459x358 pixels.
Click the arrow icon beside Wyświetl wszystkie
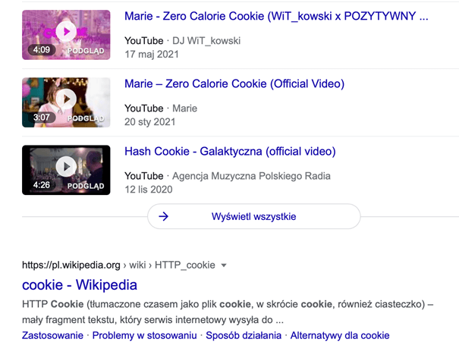click(163, 216)
